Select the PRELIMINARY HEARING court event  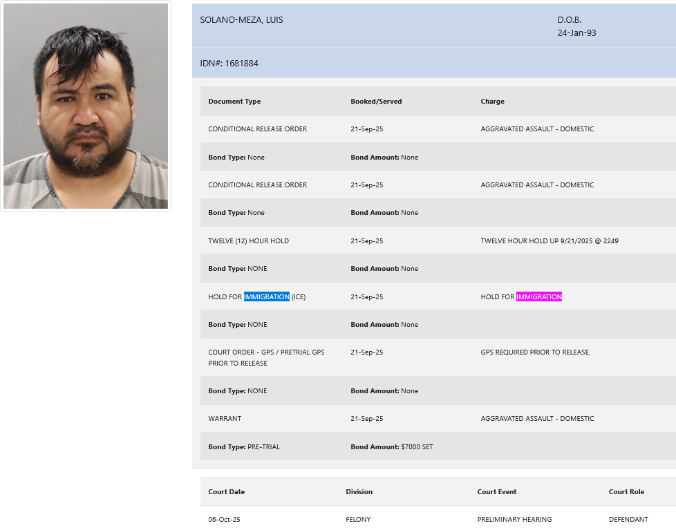tap(514, 520)
